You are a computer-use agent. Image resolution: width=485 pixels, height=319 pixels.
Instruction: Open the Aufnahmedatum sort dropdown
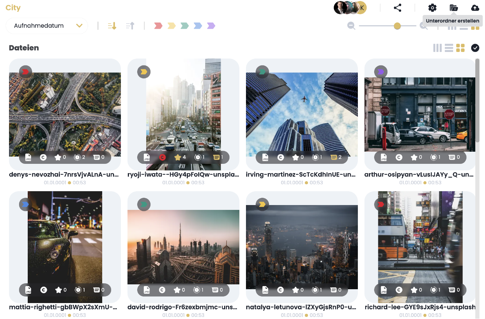click(x=47, y=26)
